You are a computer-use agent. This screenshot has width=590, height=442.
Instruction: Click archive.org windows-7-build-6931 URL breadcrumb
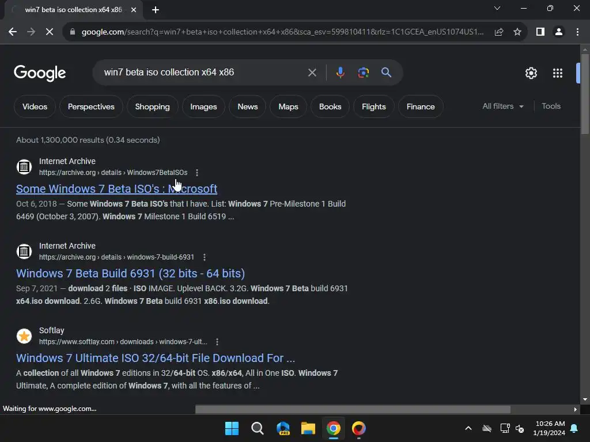pyautogui.click(x=116, y=257)
